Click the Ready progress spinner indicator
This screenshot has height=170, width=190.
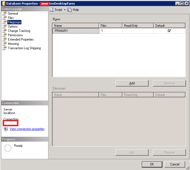tap(8, 148)
